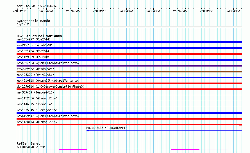The image size is (250, 153).
Task: Click the red bar under dgv259e214
Action: [129, 89]
